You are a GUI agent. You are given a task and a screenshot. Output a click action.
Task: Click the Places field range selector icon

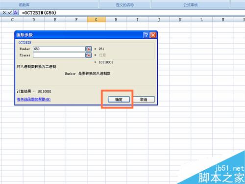(x=88, y=55)
